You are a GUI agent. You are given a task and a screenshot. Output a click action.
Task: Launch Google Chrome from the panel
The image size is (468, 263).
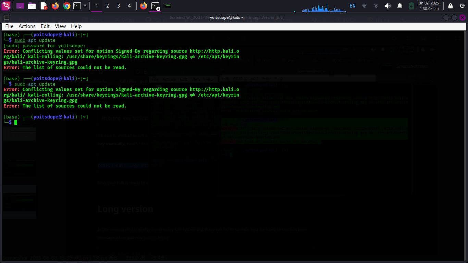[67, 6]
